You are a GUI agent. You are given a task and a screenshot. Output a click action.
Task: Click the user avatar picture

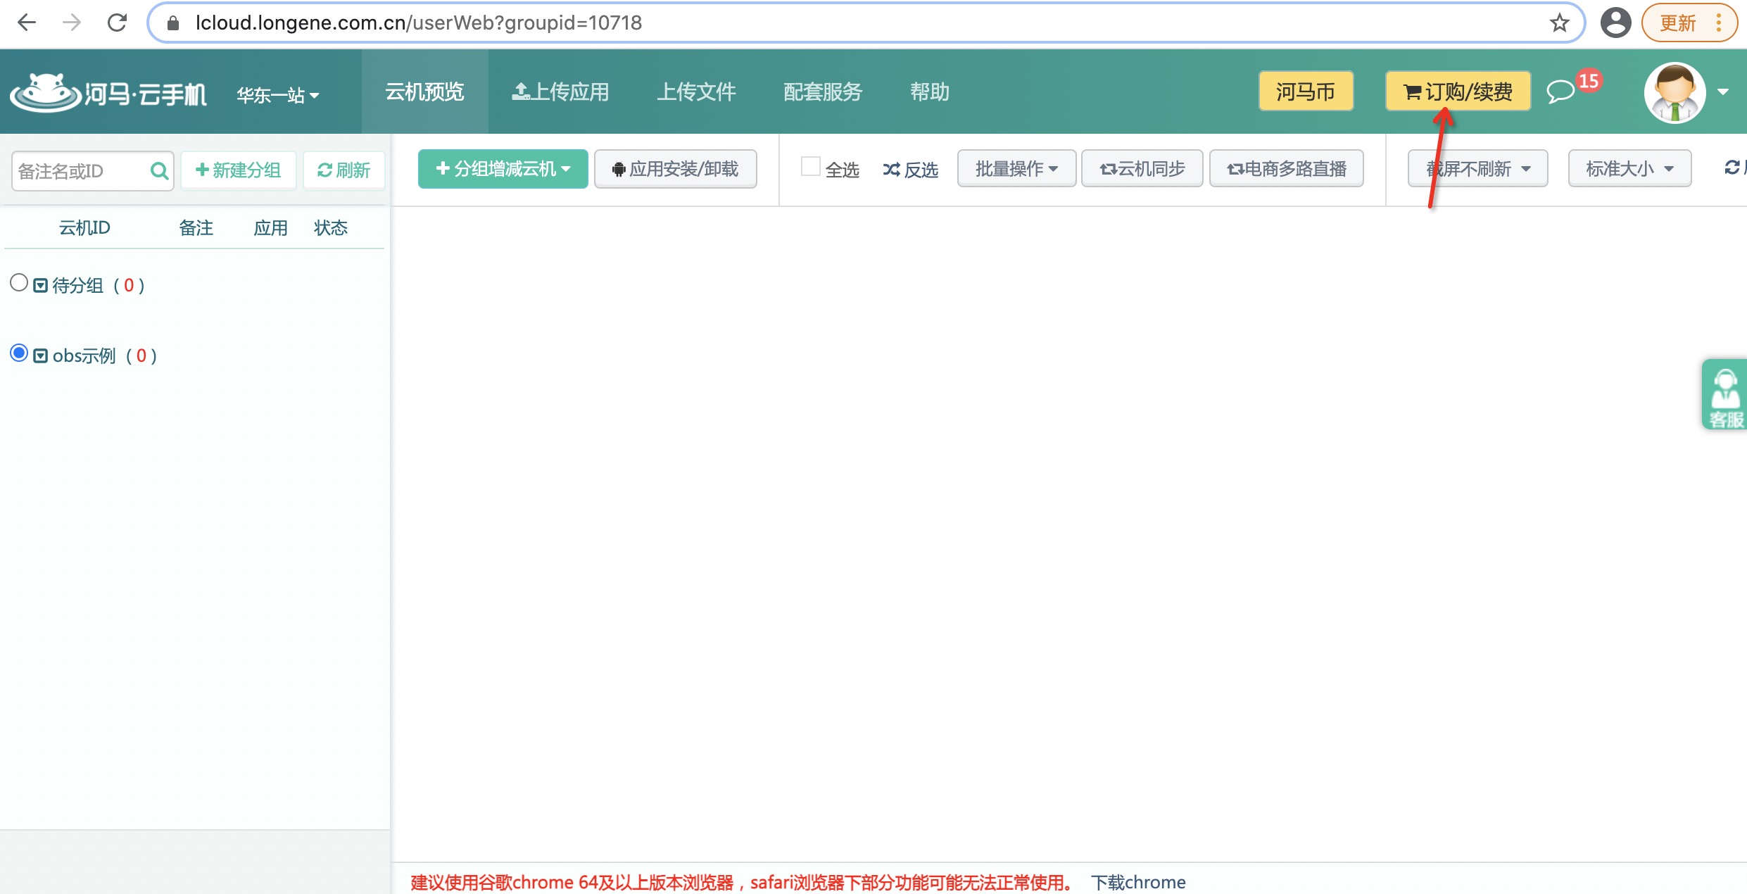pyautogui.click(x=1675, y=92)
